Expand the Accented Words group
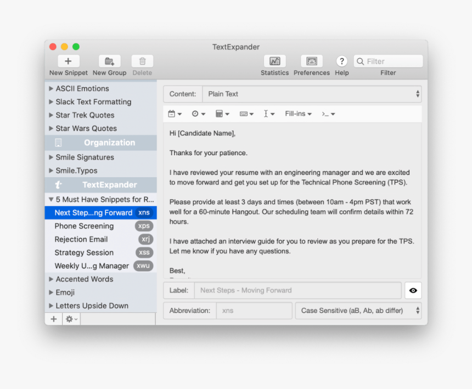This screenshot has height=389, width=472. (51, 279)
